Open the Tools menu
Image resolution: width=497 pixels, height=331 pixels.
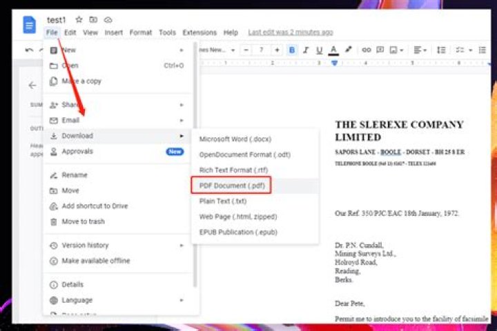pos(167,32)
